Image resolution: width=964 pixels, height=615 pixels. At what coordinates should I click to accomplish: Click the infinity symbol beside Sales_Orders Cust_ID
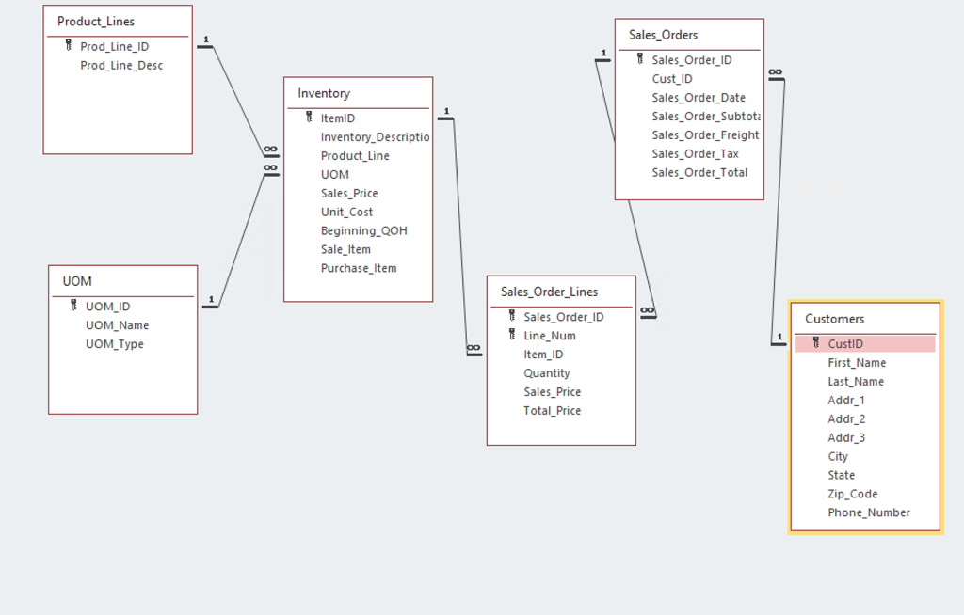click(776, 72)
